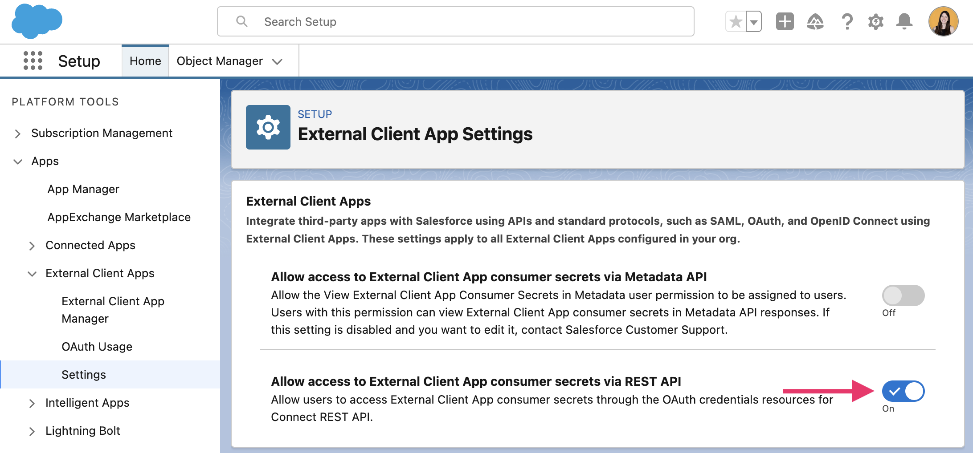Open the Trailhead guidance icon
Screen dimensions: 973x453
tap(815, 21)
